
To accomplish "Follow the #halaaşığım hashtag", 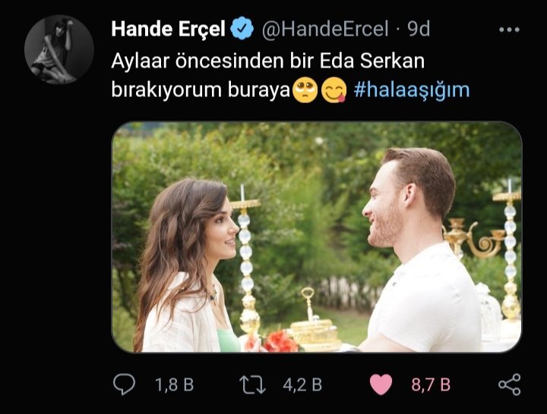I will tap(412, 89).
